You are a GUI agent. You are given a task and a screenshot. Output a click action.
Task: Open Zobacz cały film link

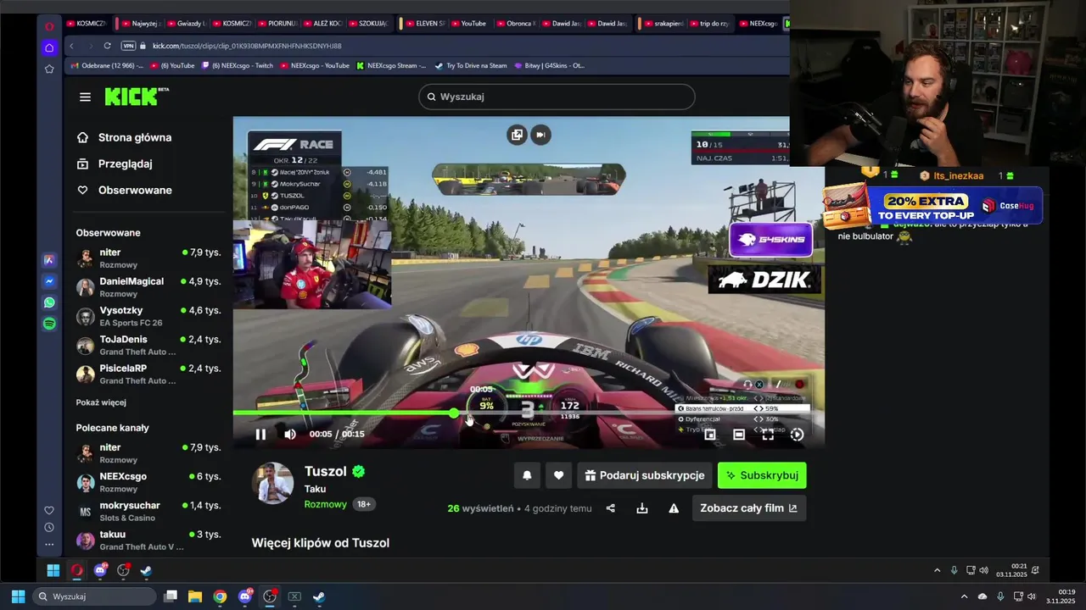coord(748,508)
